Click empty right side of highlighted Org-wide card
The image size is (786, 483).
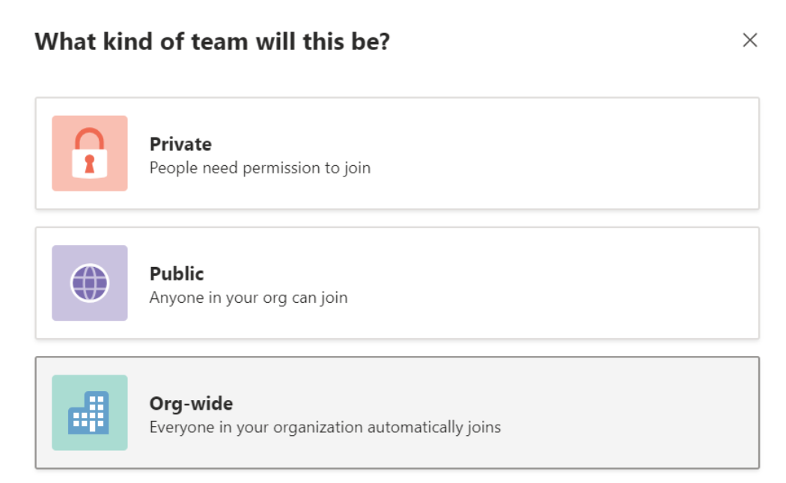coord(636,413)
